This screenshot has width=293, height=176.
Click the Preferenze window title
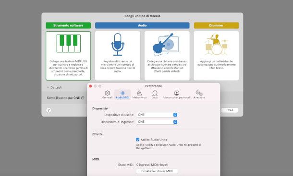153,86
